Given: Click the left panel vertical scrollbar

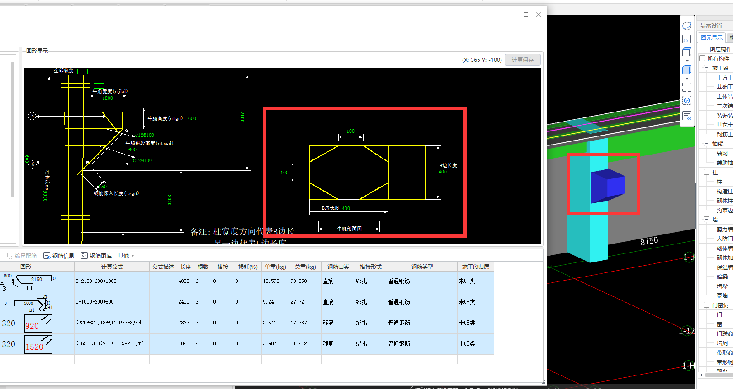Looking at the screenshot, I should pos(13,130).
